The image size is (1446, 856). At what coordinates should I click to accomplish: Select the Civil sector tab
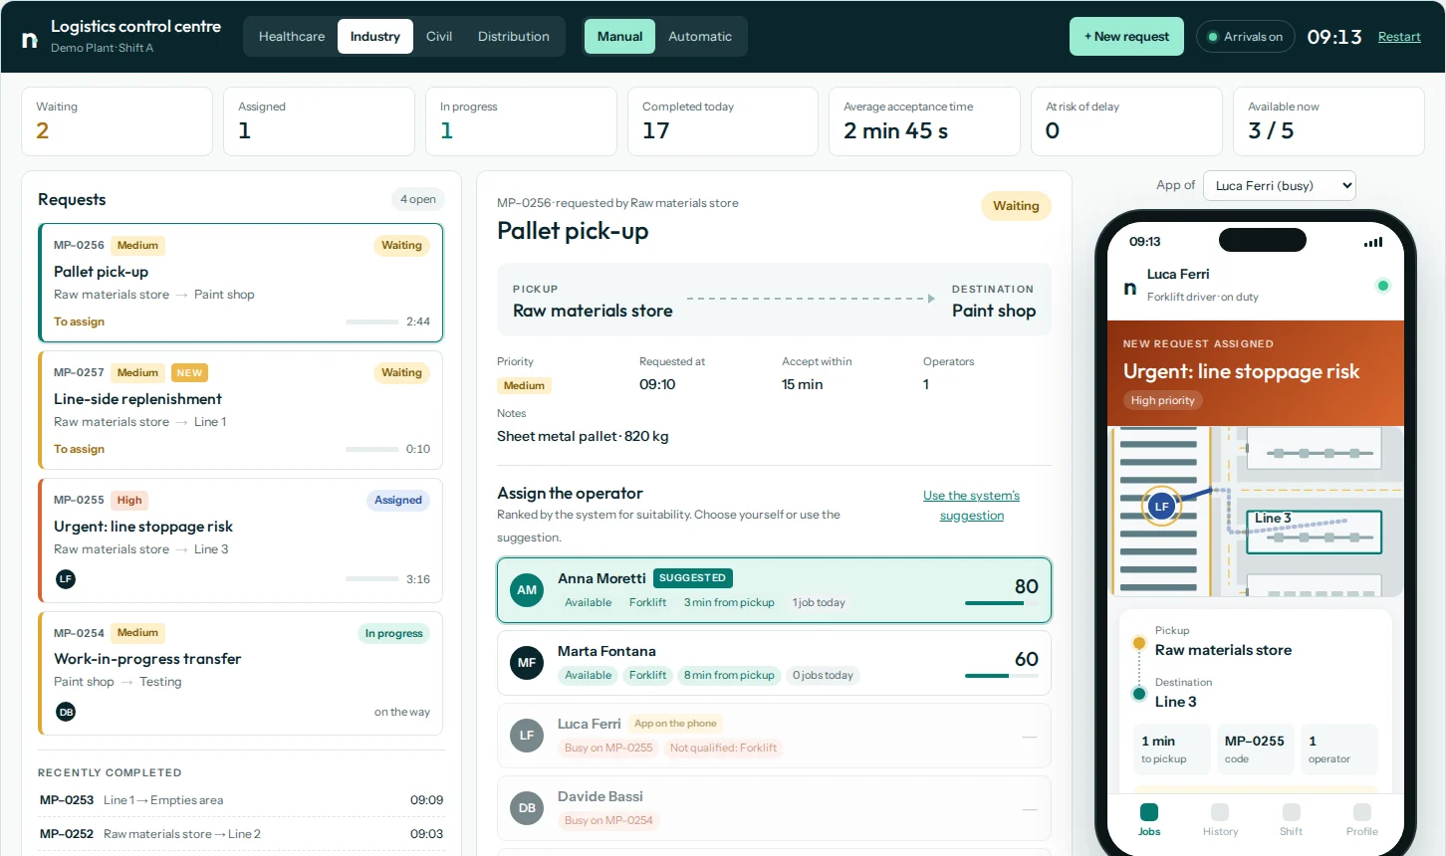point(439,37)
